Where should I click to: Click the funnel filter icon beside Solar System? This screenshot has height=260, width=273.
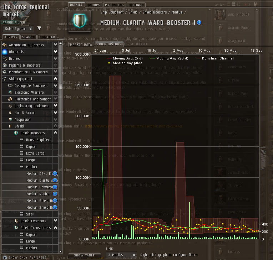39,28
